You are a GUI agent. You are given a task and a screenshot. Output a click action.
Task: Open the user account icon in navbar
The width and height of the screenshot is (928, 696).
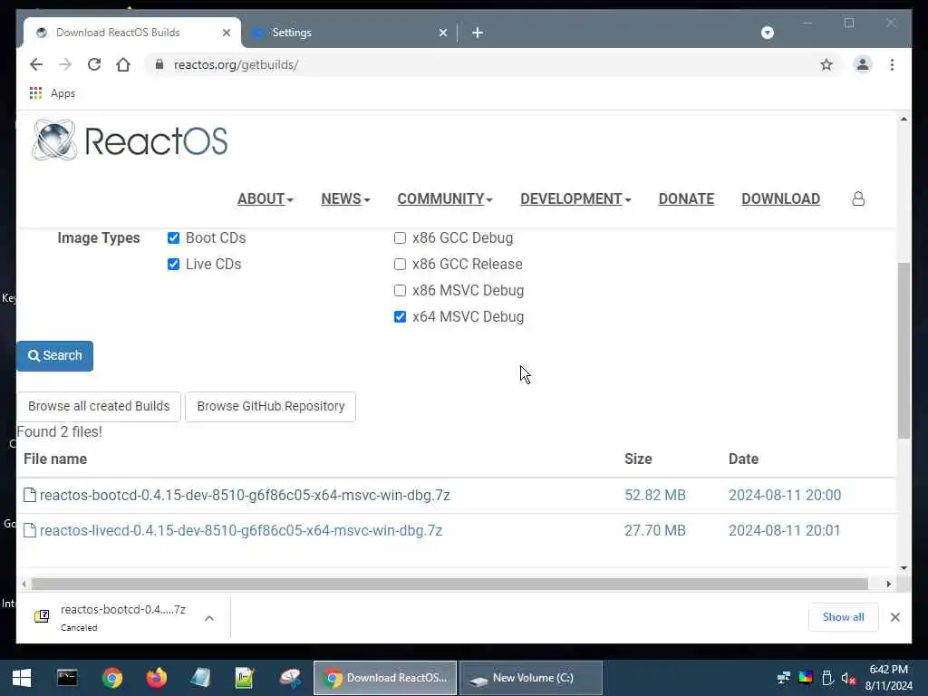click(x=858, y=198)
